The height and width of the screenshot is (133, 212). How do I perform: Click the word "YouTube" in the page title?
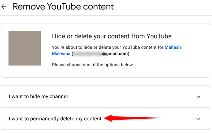[x=67, y=7]
